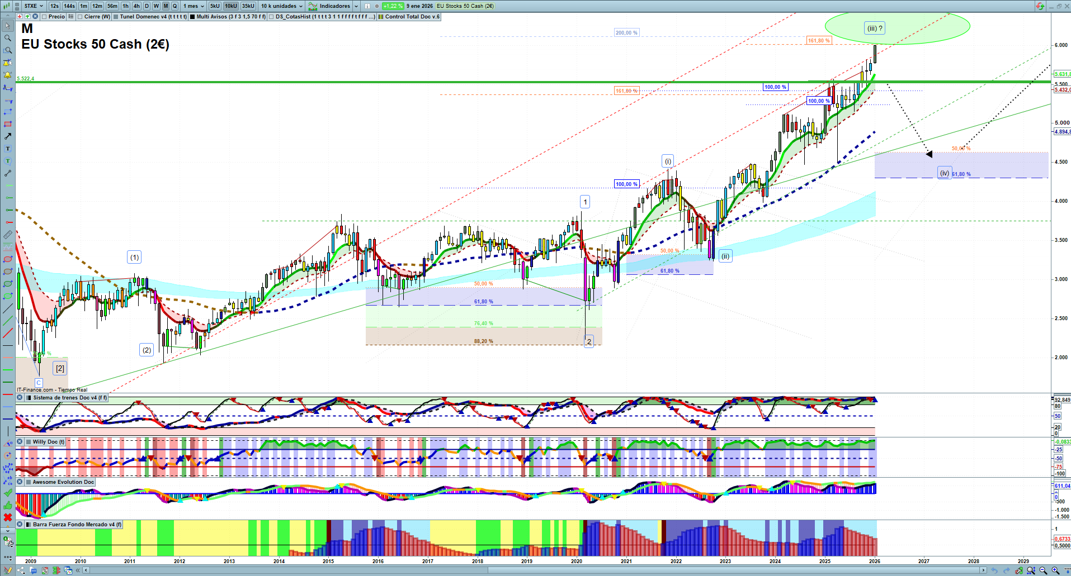Click the Q quarterly timeframe button
The image size is (1071, 576).
[x=174, y=6]
